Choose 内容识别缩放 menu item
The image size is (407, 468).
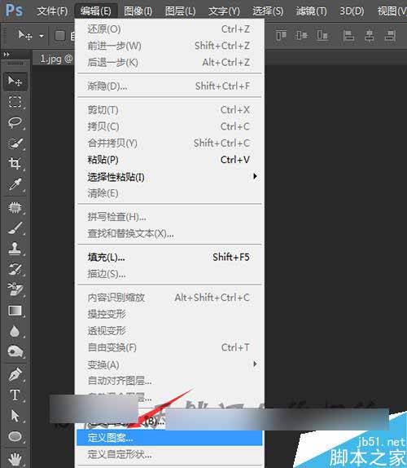[x=169, y=298]
